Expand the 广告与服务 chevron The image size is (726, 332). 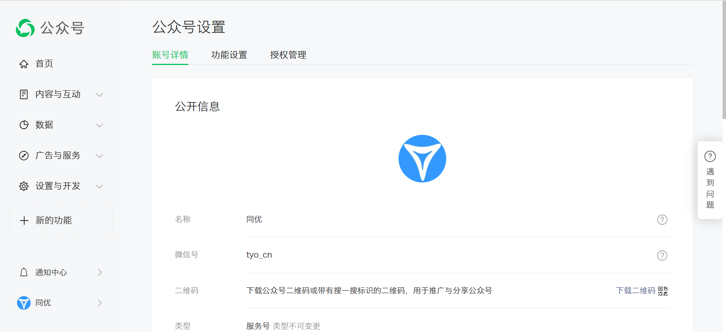(x=99, y=156)
